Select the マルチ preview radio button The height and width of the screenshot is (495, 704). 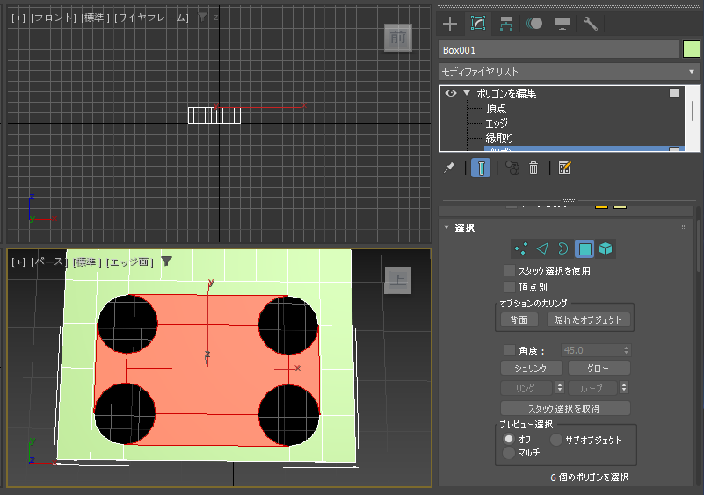(509, 452)
